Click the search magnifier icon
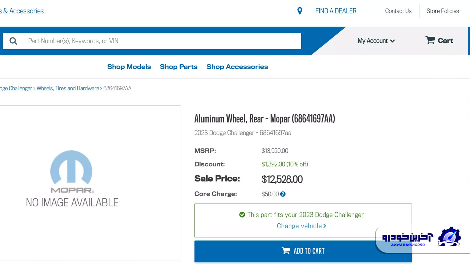The image size is (470, 264). pos(13,41)
